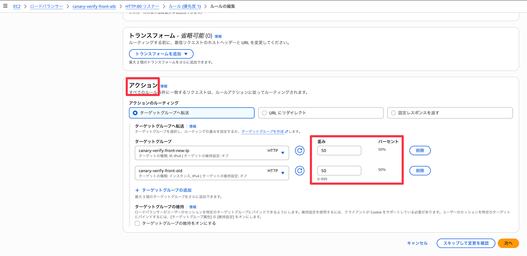Select URL にリダイレクト radio option
527x256 pixels.
click(x=321, y=113)
